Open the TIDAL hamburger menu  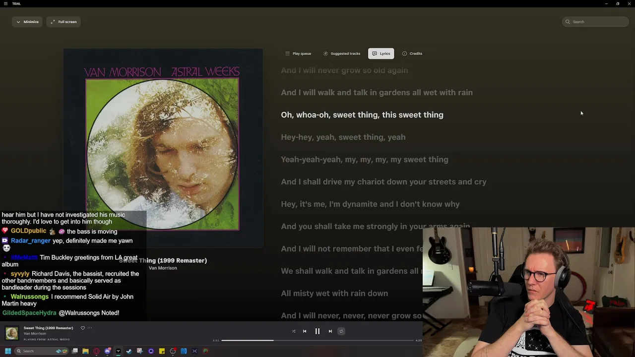(x=5, y=3)
